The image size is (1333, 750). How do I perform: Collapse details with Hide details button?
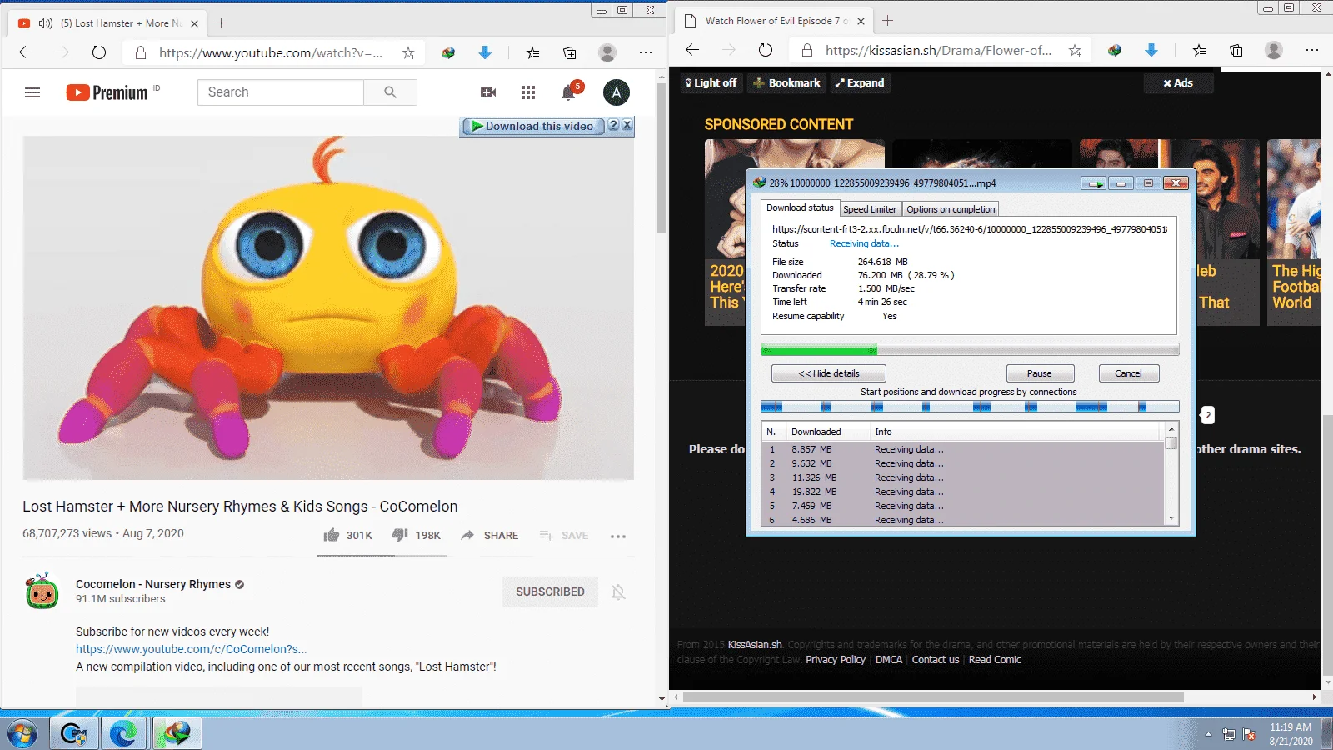pyautogui.click(x=829, y=373)
